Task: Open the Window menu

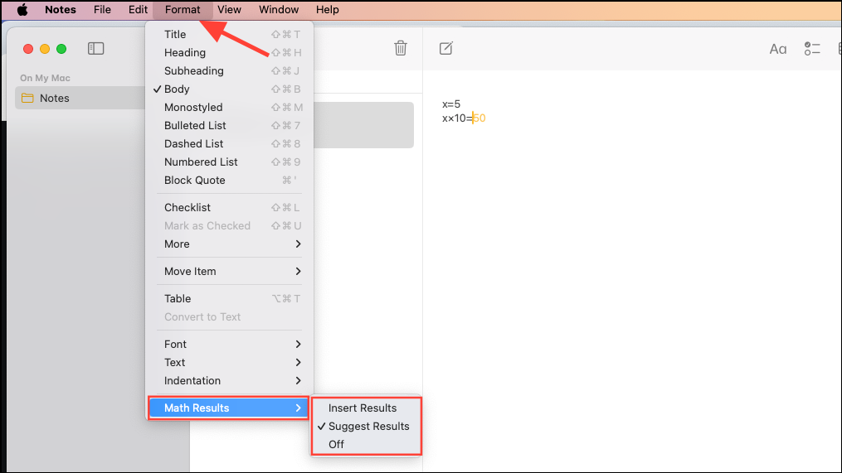Action: click(x=279, y=10)
